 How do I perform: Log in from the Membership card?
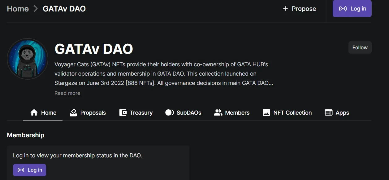coord(30,170)
